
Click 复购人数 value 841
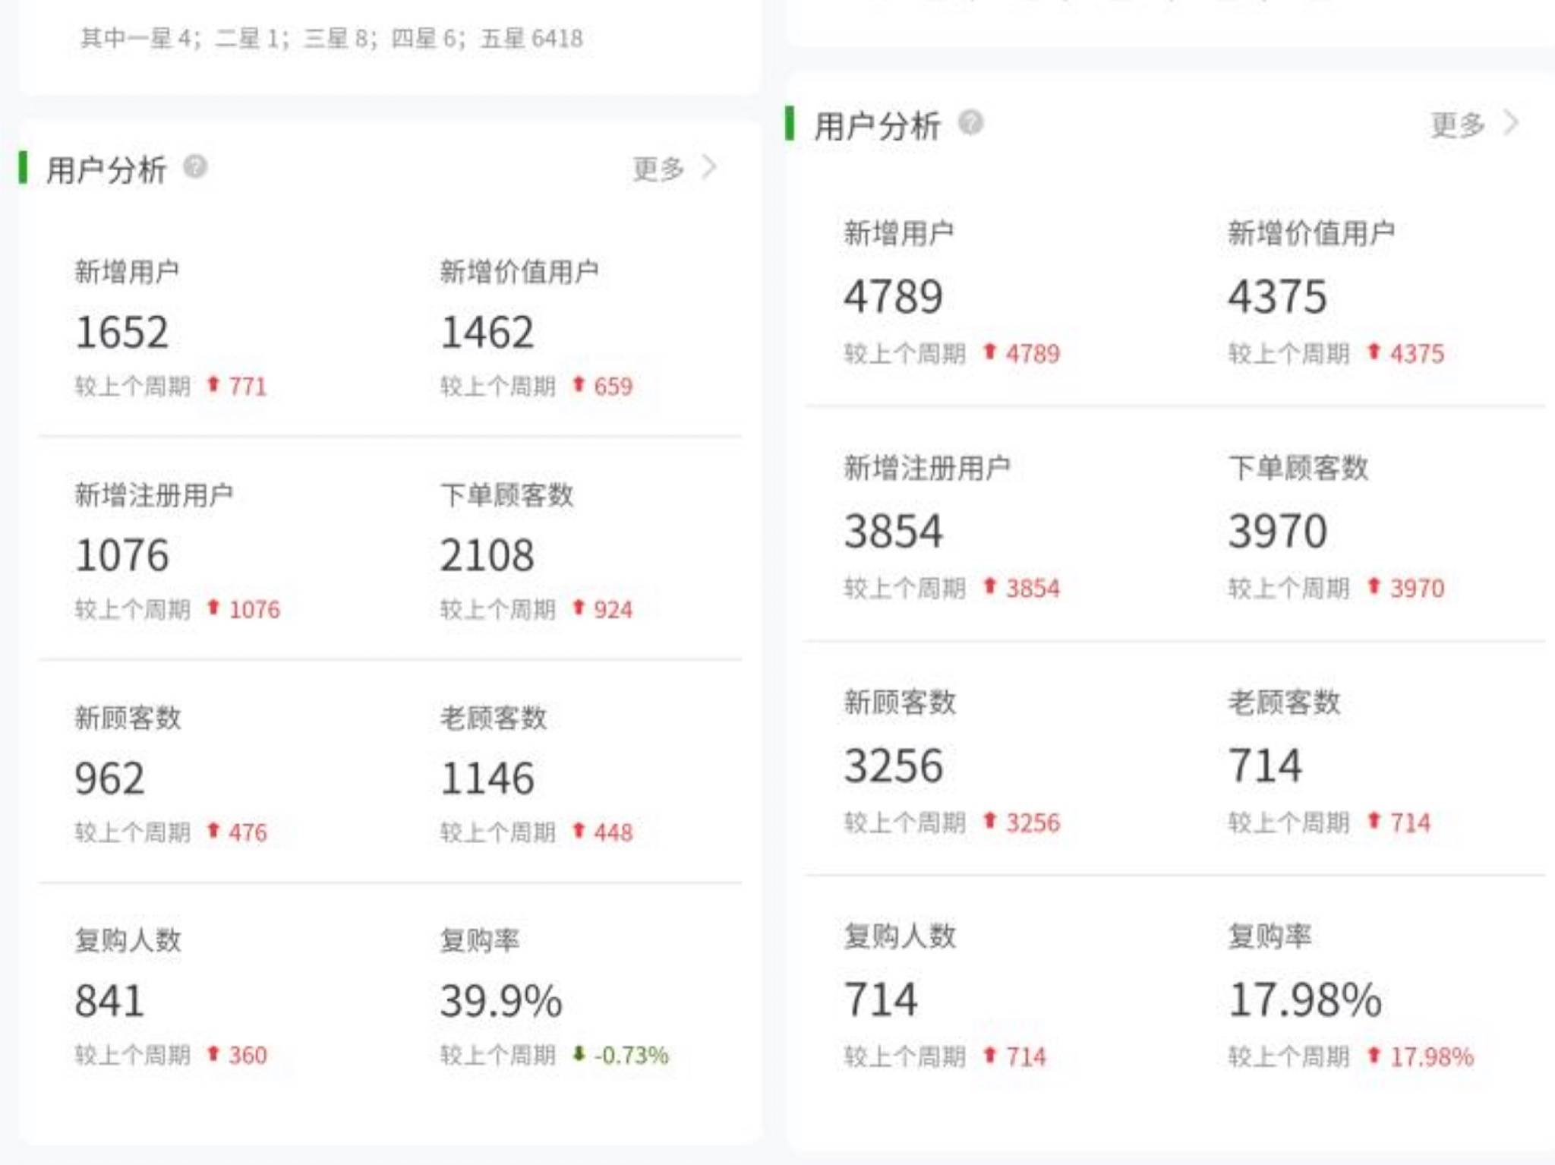pyautogui.click(x=109, y=1001)
